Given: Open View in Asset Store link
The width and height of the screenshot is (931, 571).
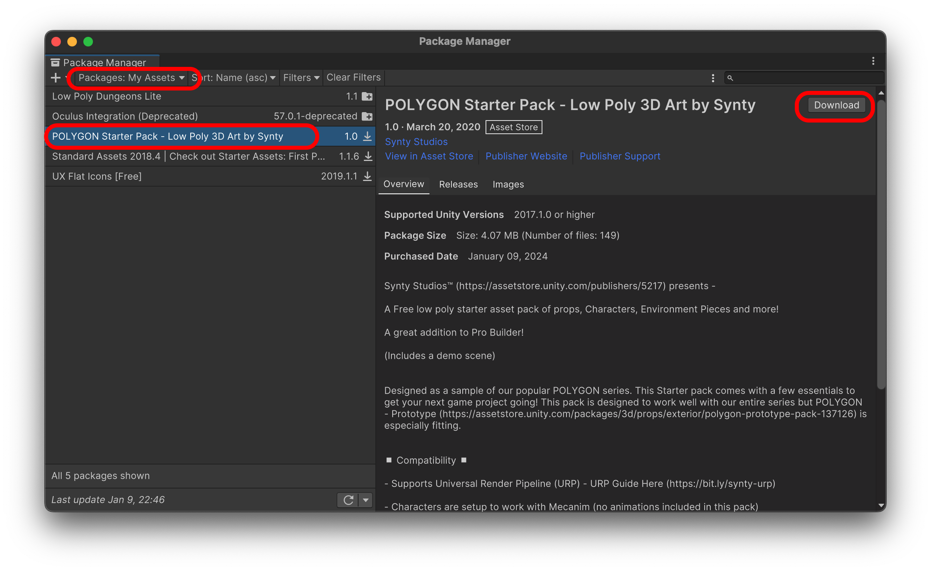Looking at the screenshot, I should (429, 157).
